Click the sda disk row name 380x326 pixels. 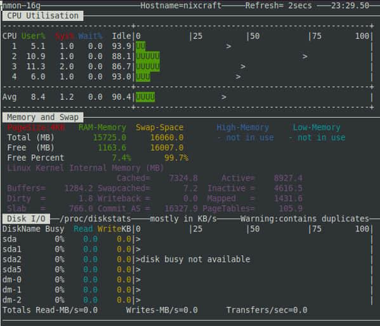coord(10,239)
